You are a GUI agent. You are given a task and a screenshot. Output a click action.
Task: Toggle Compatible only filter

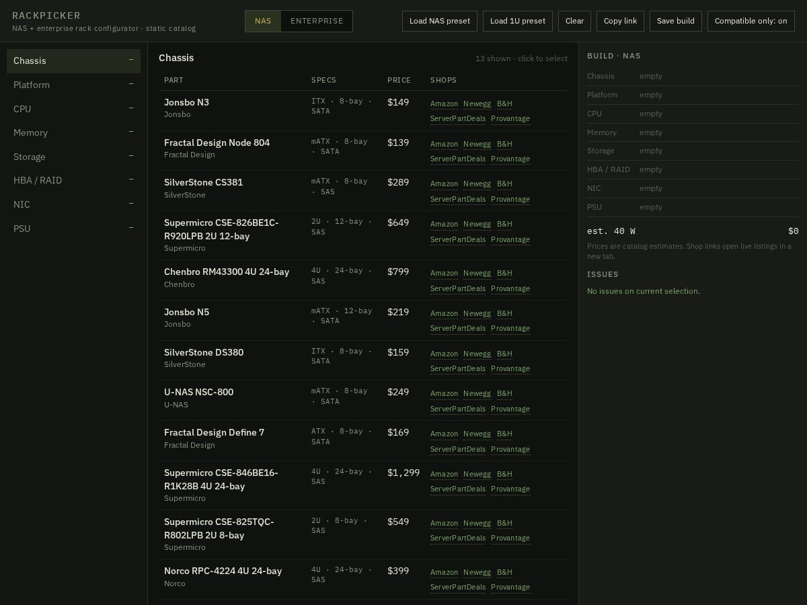click(x=751, y=21)
